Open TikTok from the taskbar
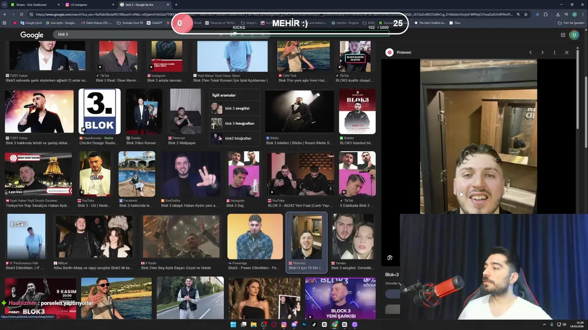Screen dimensions: 588x330 click(x=314, y=324)
